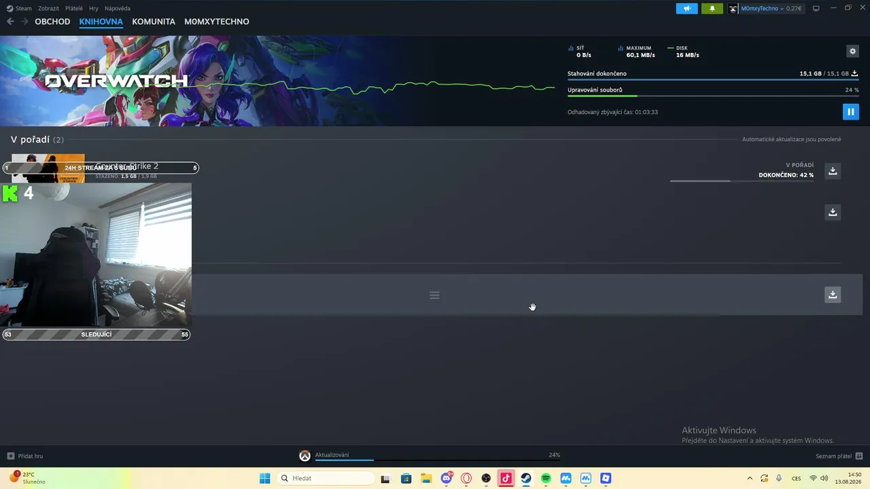Go forward with the right arrow
870x489 pixels.
pos(24,22)
